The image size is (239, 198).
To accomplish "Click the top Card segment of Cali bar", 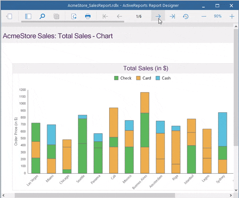I will (x=114, y=122).
